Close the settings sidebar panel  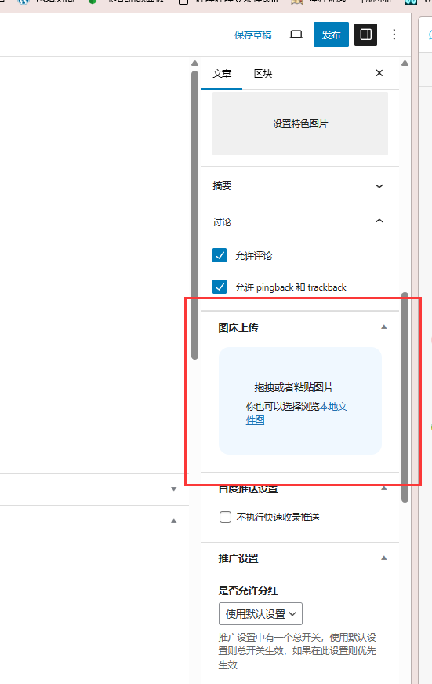tap(379, 73)
